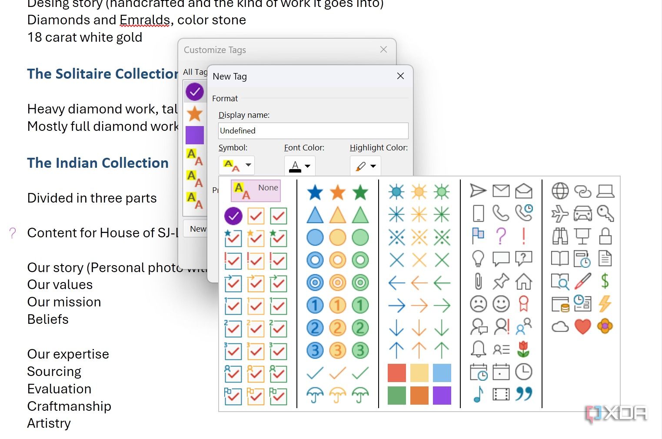Click the question tag beside Content line
662x439 pixels.
13,233
